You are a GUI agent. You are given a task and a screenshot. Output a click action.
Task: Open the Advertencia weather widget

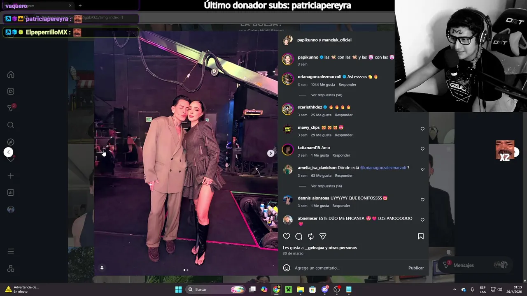pyautogui.click(x=23, y=289)
